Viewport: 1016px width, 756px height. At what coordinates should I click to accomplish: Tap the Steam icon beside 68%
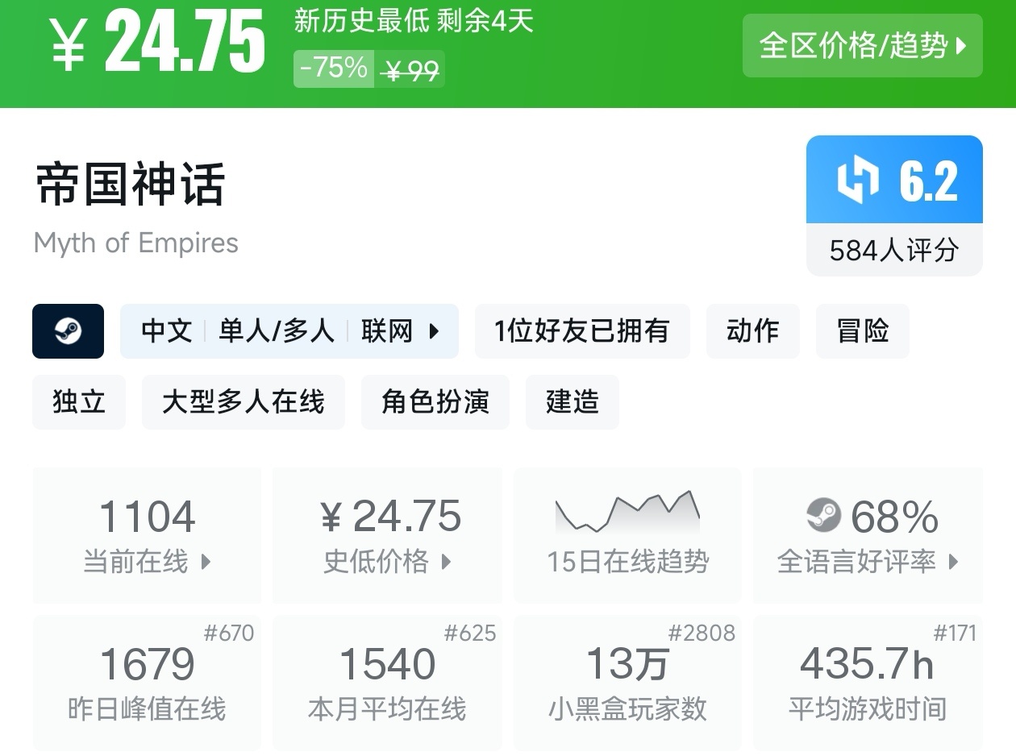(x=823, y=516)
